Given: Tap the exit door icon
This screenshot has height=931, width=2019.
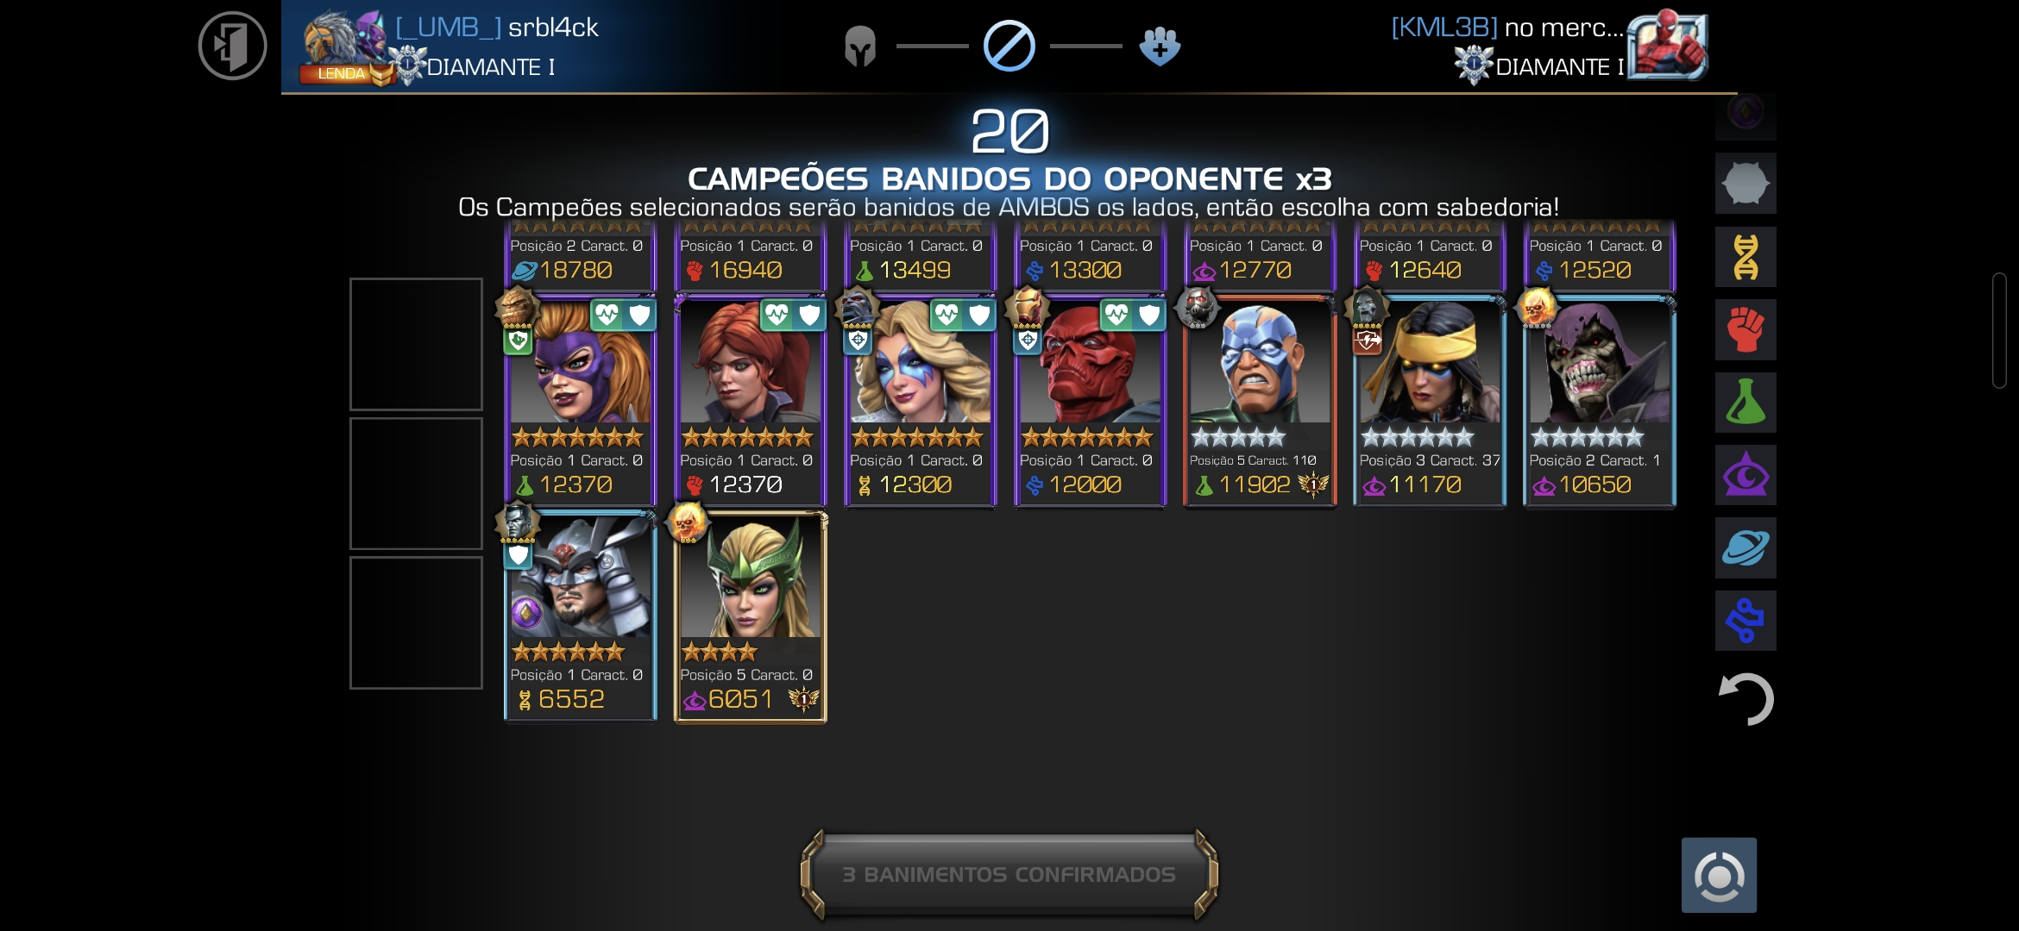Looking at the screenshot, I should pyautogui.click(x=232, y=46).
